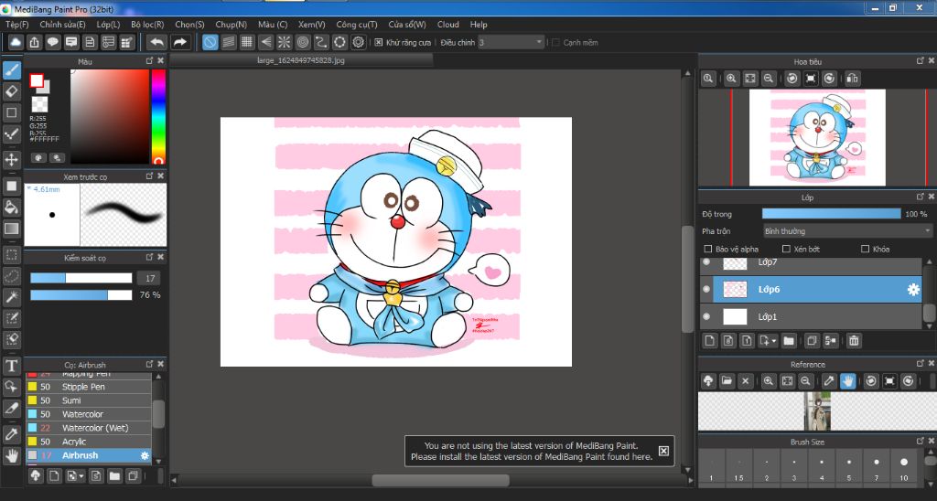This screenshot has height=501, width=937.
Task: Delete the layer with trash icon
Action: [854, 340]
